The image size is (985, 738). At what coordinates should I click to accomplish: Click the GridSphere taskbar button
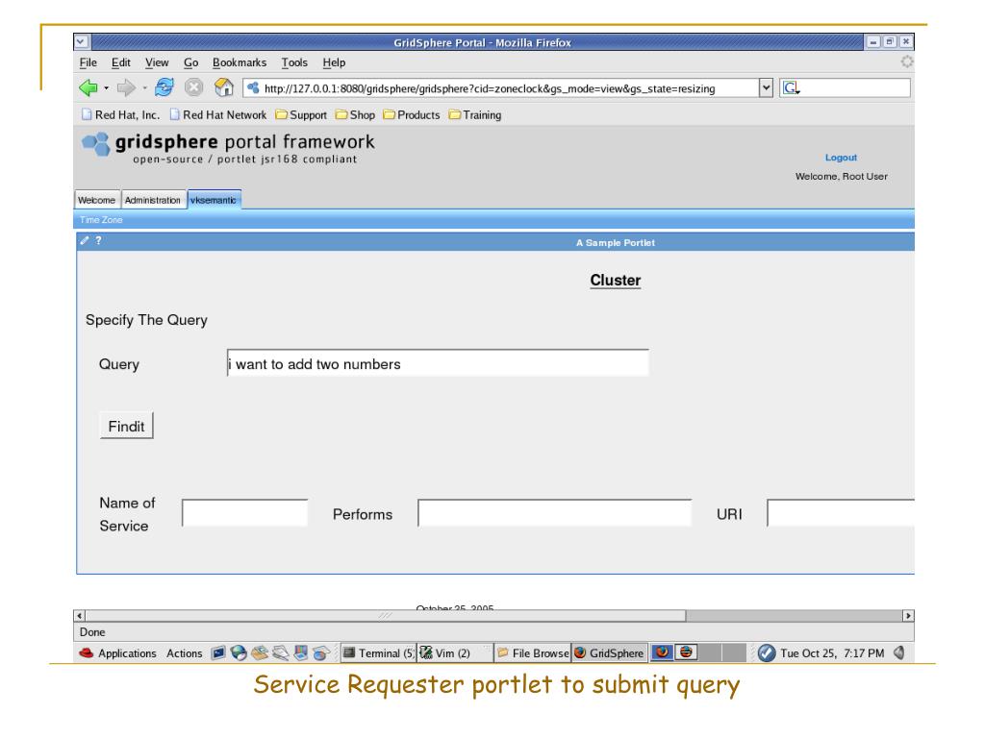pyautogui.click(x=609, y=653)
